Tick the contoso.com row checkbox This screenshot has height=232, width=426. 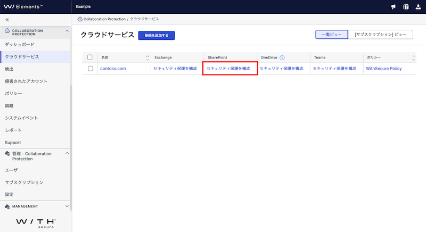click(91, 69)
